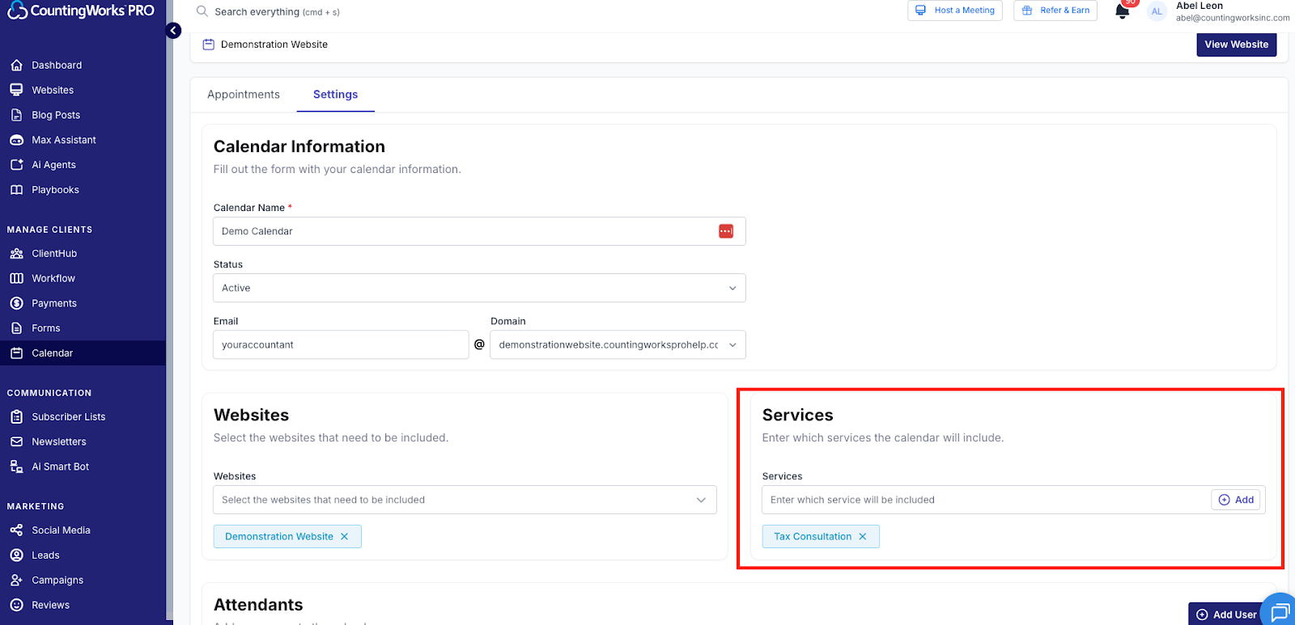The image size is (1295, 625).
Task: Open Max Assistant from the sidebar
Action: [63, 140]
